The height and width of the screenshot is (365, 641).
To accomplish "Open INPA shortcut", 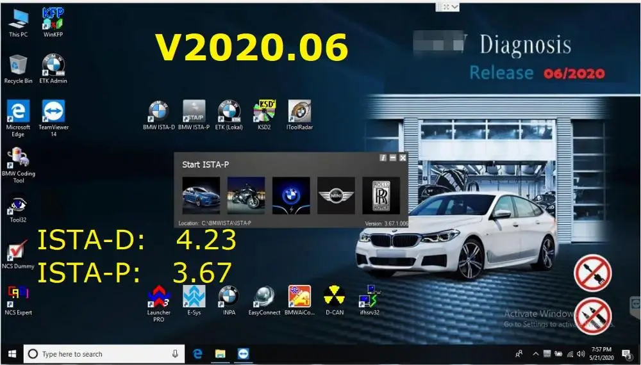I will pyautogui.click(x=229, y=301).
